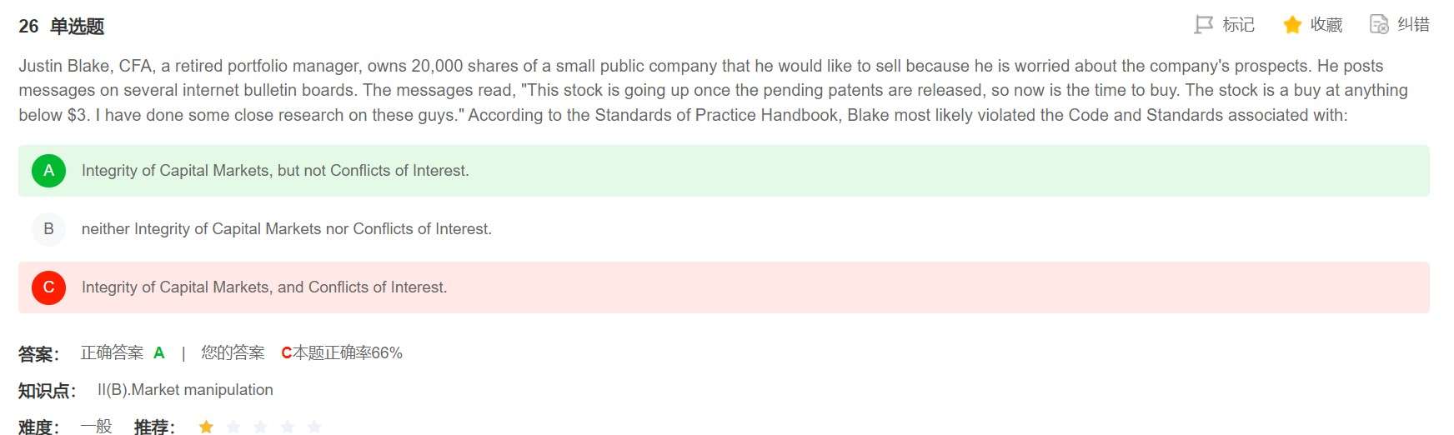Click the first gold recommendation star
This screenshot has height=435, width=1454.
coord(206,427)
